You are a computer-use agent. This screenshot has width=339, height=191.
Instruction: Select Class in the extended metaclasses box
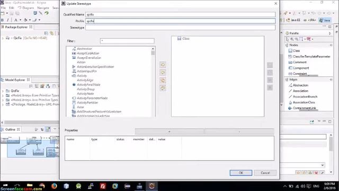point(185,39)
